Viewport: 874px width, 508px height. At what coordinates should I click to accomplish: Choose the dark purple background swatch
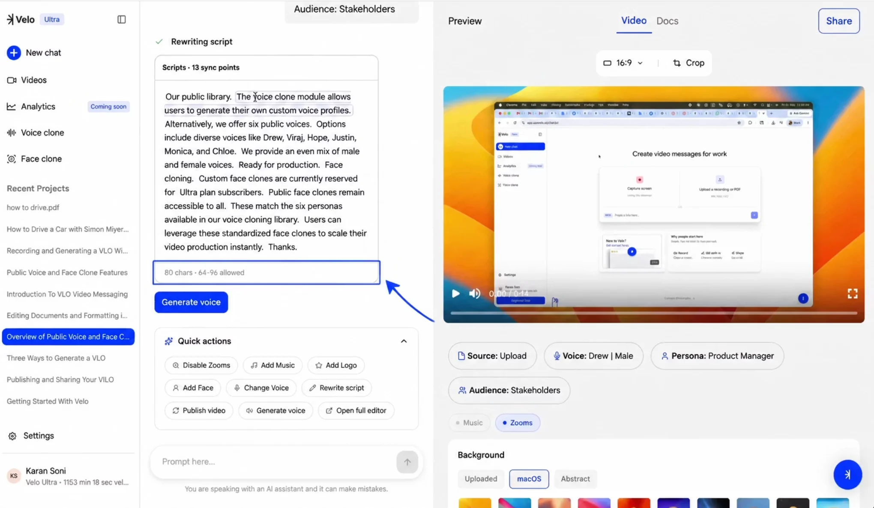tap(673, 503)
